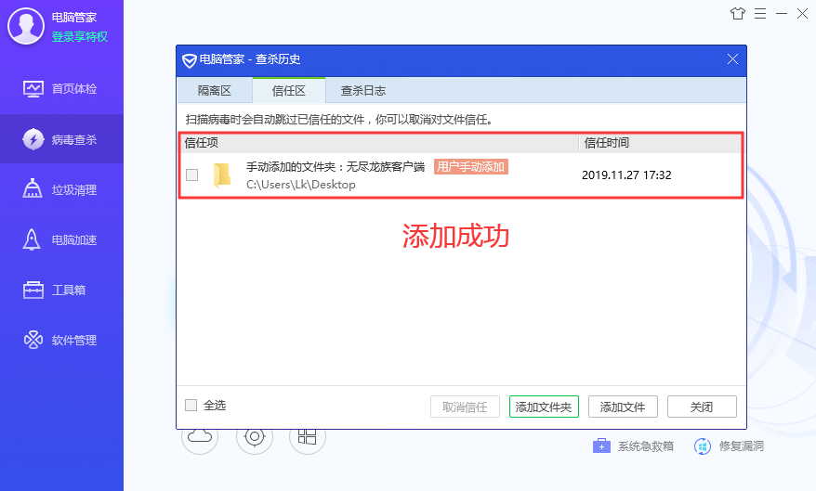Open 软件管理 sidebar item
Image resolution: width=816 pixels, height=491 pixels.
pyautogui.click(x=61, y=341)
